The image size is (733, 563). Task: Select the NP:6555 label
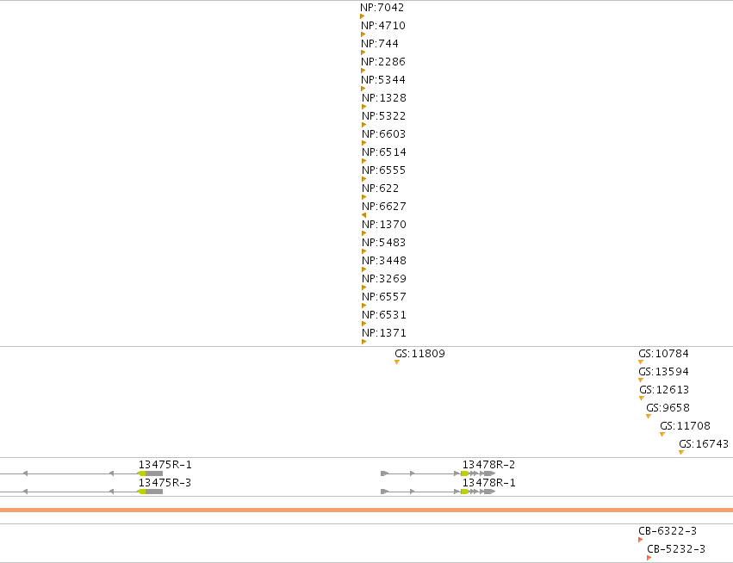pyautogui.click(x=384, y=170)
